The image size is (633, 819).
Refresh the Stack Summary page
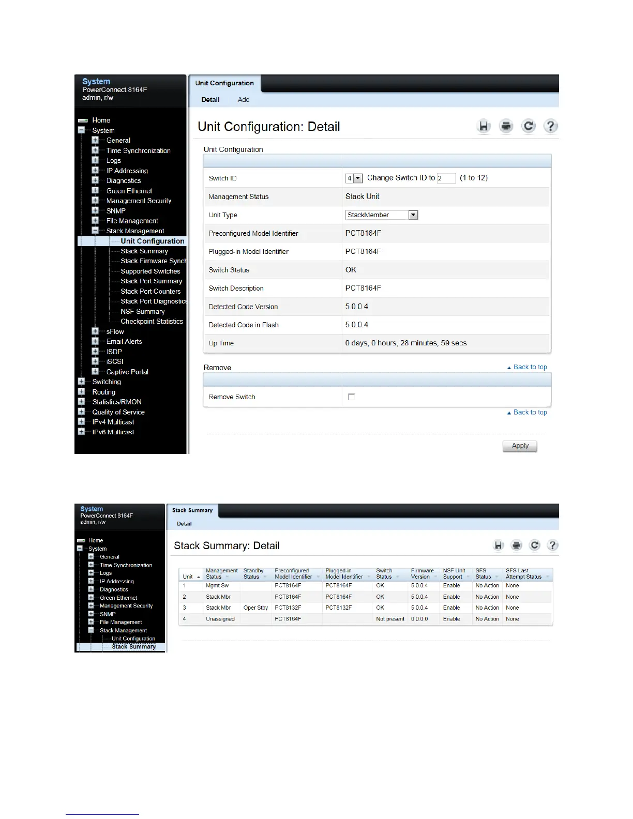[535, 545]
